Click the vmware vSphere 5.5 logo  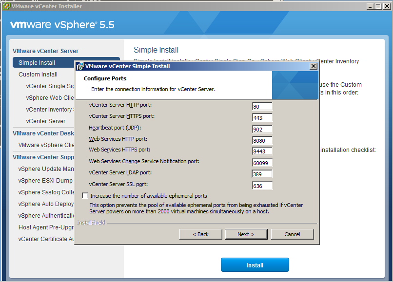tap(62, 24)
